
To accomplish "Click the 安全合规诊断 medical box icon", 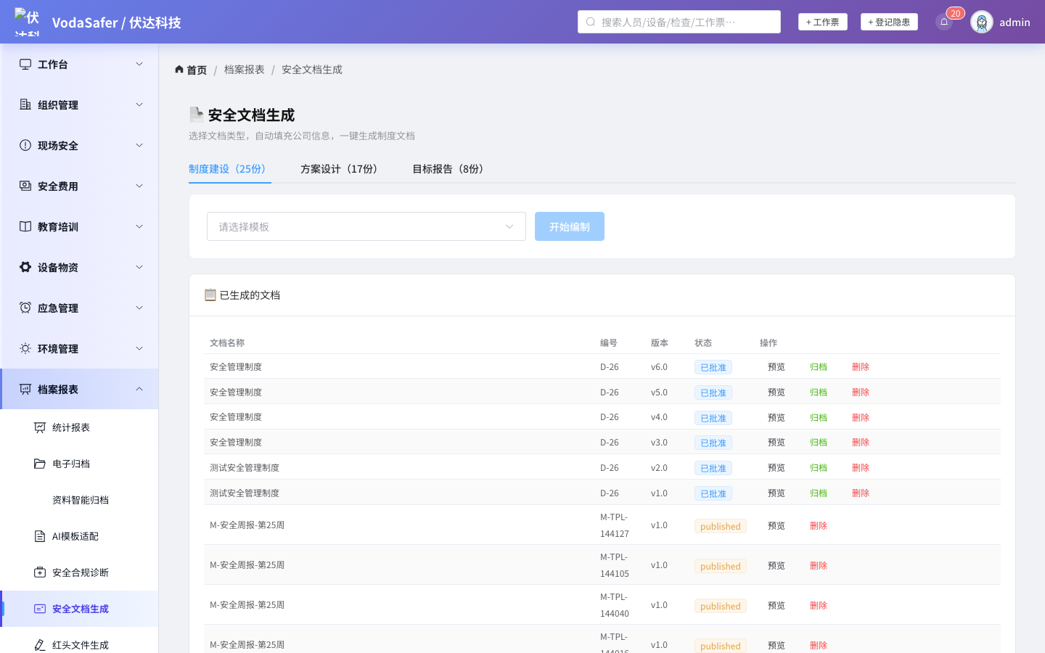I will point(40,572).
